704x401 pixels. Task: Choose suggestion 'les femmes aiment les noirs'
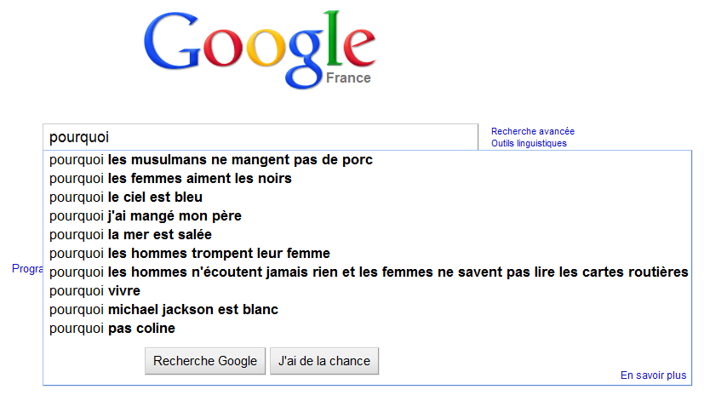(x=170, y=179)
